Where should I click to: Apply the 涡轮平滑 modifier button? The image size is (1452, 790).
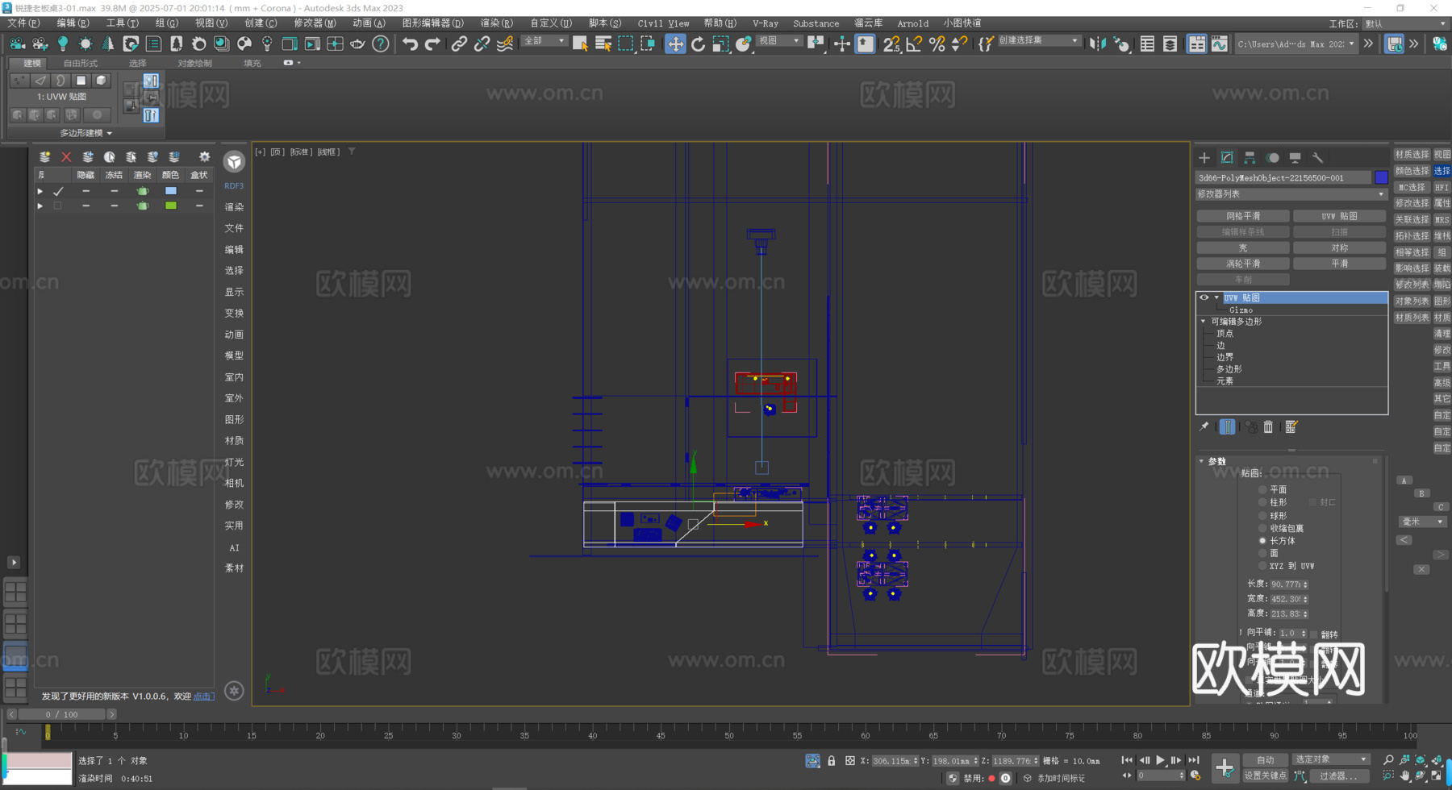(1243, 264)
